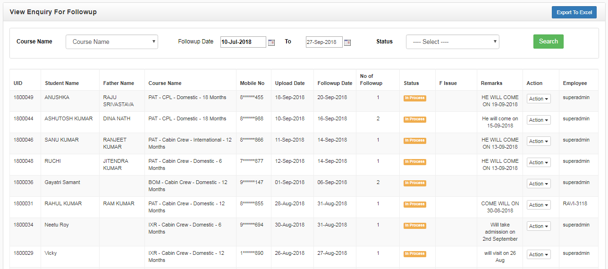Click course 'PAT - Cabin Crew - International - 12 Months'

[190, 143]
